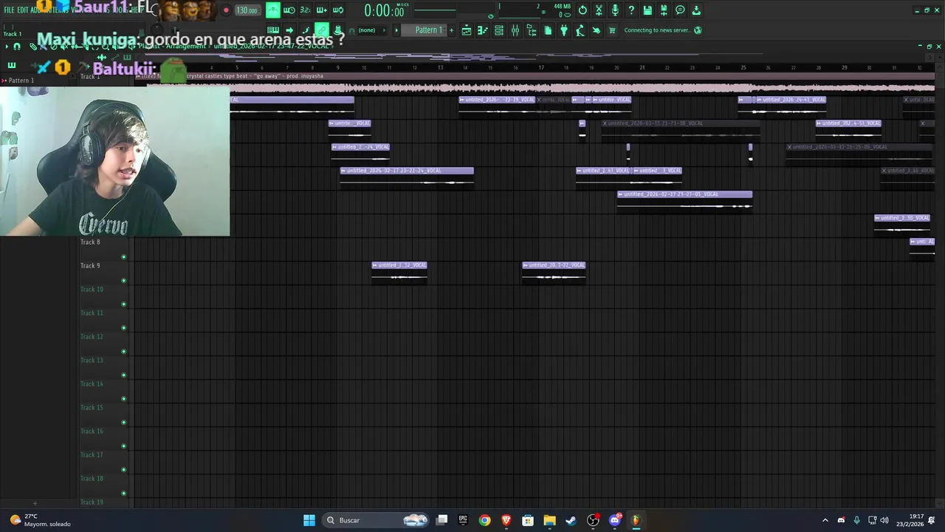This screenshot has height=532, width=945.
Task: Click the record button in transport
Action: [x=226, y=10]
